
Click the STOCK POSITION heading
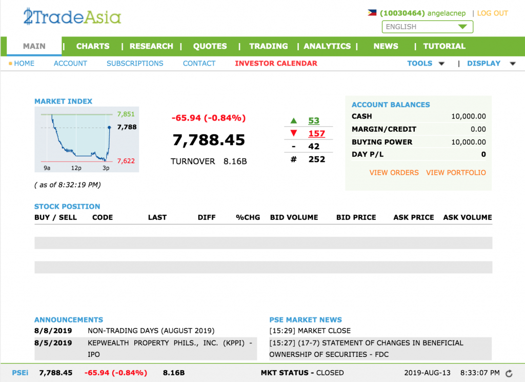click(x=67, y=206)
